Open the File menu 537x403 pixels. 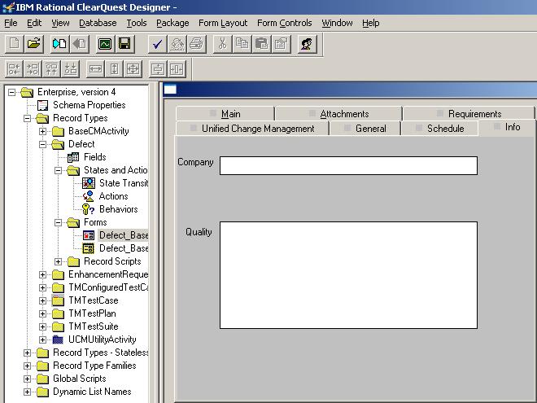point(11,23)
